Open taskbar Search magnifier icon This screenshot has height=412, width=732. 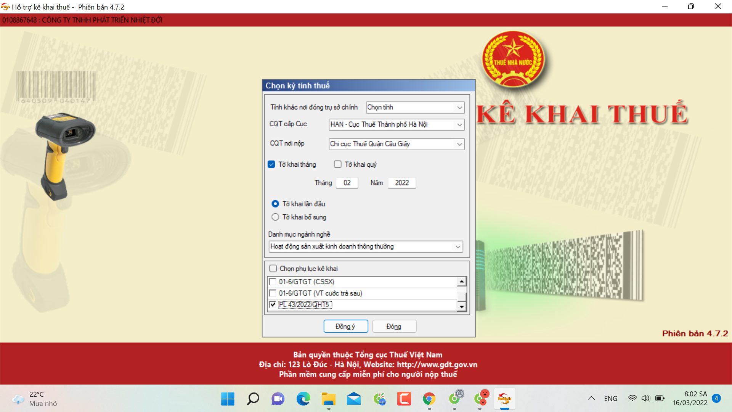point(253,399)
